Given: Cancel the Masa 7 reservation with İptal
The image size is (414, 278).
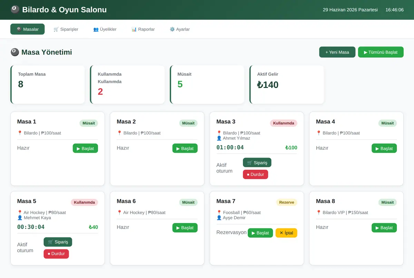Looking at the screenshot, I should coord(286,233).
